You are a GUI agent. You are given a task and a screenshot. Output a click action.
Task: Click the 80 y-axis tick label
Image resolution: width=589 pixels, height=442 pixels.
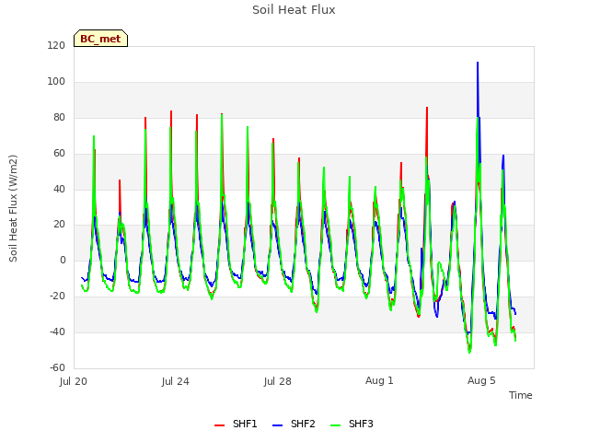(59, 117)
